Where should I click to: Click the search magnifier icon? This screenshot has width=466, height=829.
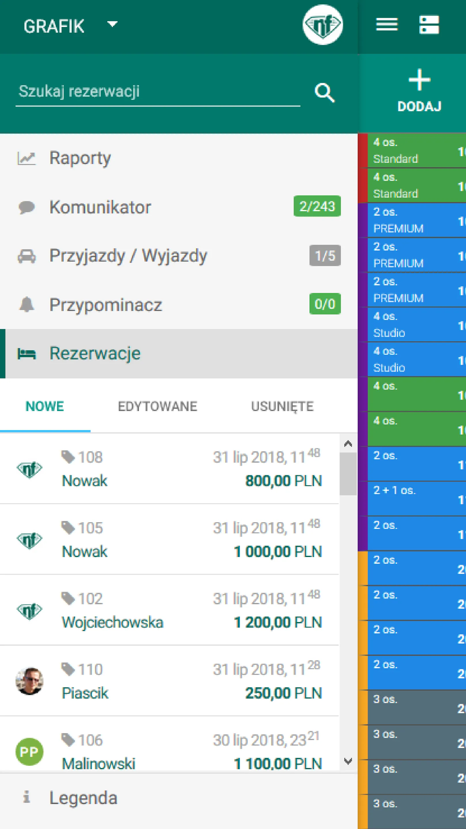click(x=324, y=93)
